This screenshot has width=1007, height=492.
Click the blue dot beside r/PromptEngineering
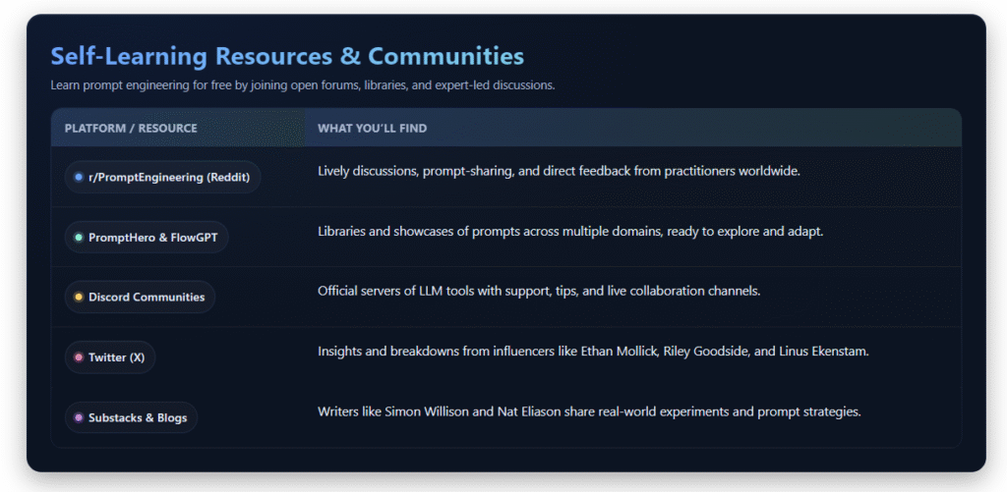79,177
